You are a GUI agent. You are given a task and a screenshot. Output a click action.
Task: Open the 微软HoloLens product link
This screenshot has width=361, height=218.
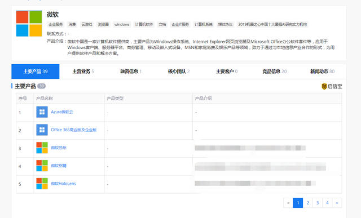tap(63, 184)
